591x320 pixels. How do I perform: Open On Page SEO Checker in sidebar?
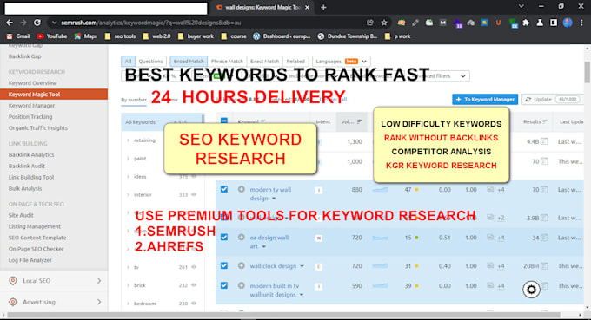point(37,249)
